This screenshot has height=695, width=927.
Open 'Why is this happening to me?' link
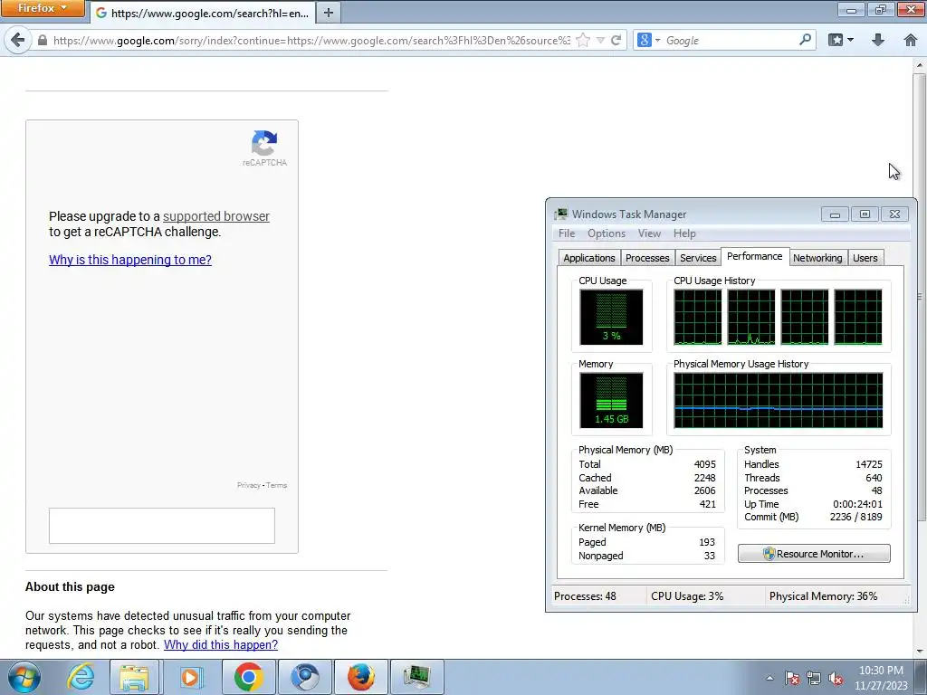click(130, 260)
